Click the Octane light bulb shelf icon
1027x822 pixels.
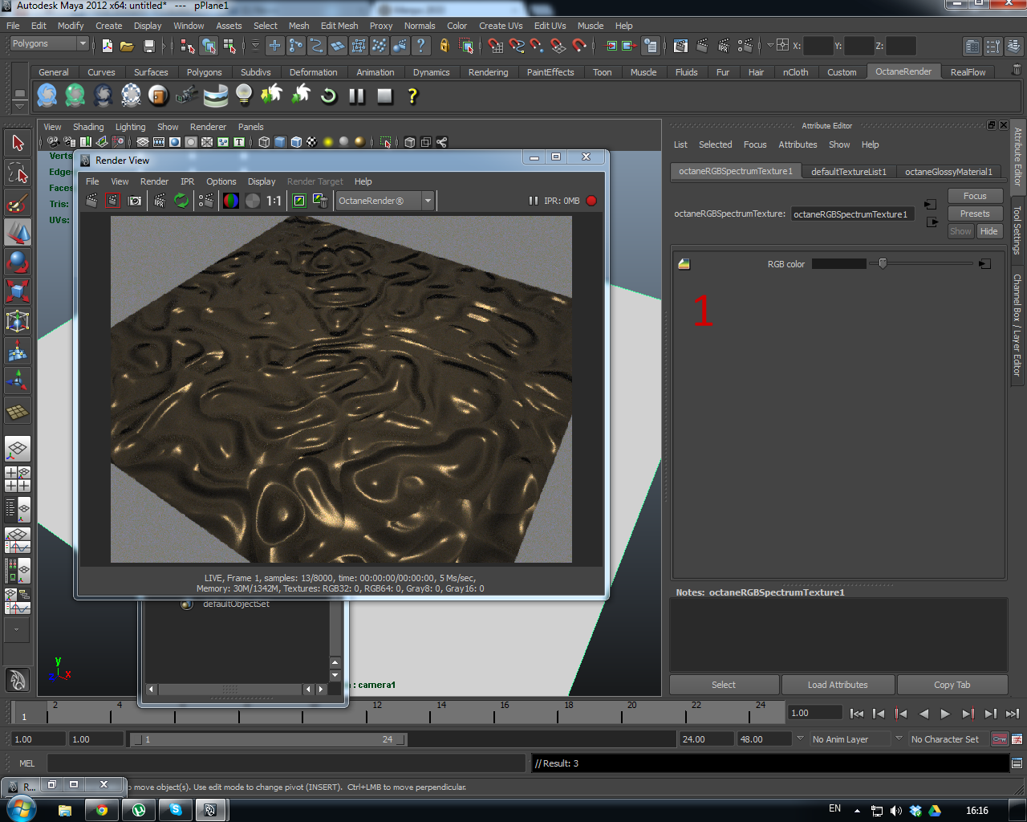coord(244,96)
